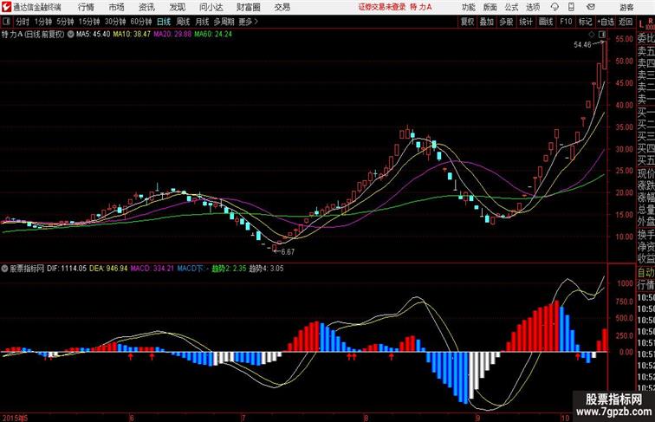Open the round dropdown beside 特力A (日线 前复权)
Image resolution: width=655 pixels, height=422 pixels.
[x=70, y=35]
